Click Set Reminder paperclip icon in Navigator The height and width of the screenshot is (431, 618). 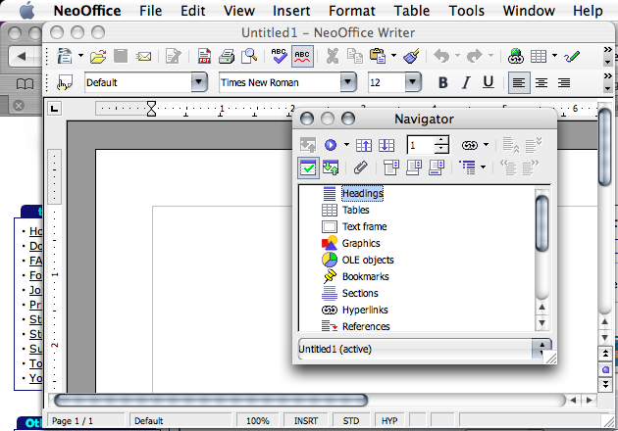click(360, 168)
